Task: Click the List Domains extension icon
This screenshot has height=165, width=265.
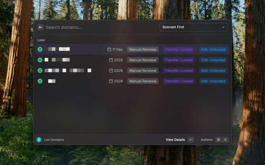Action: pos(39,140)
